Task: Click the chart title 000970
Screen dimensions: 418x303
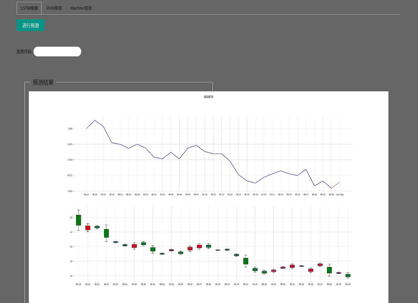Action: (x=208, y=97)
